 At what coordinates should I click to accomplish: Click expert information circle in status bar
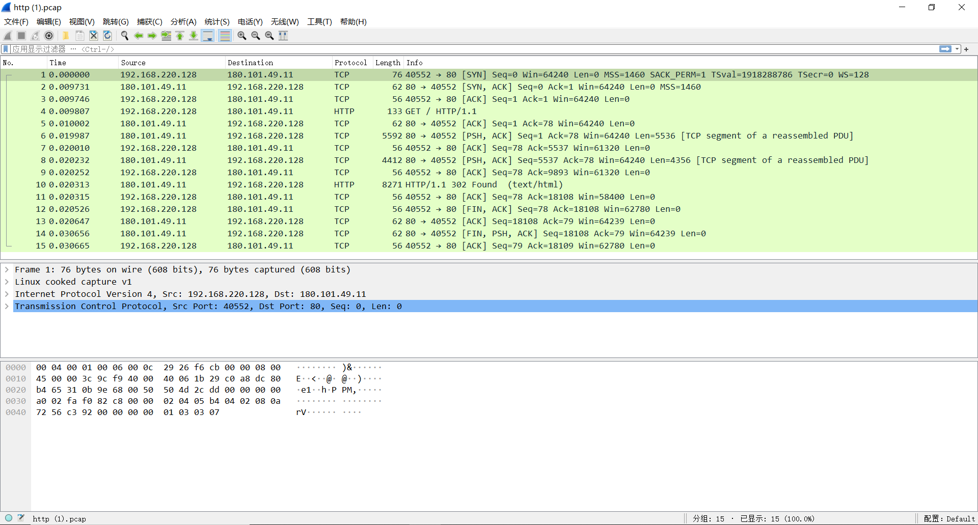[9, 518]
